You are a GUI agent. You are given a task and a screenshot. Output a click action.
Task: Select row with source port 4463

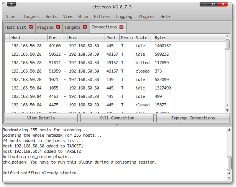[115, 96]
